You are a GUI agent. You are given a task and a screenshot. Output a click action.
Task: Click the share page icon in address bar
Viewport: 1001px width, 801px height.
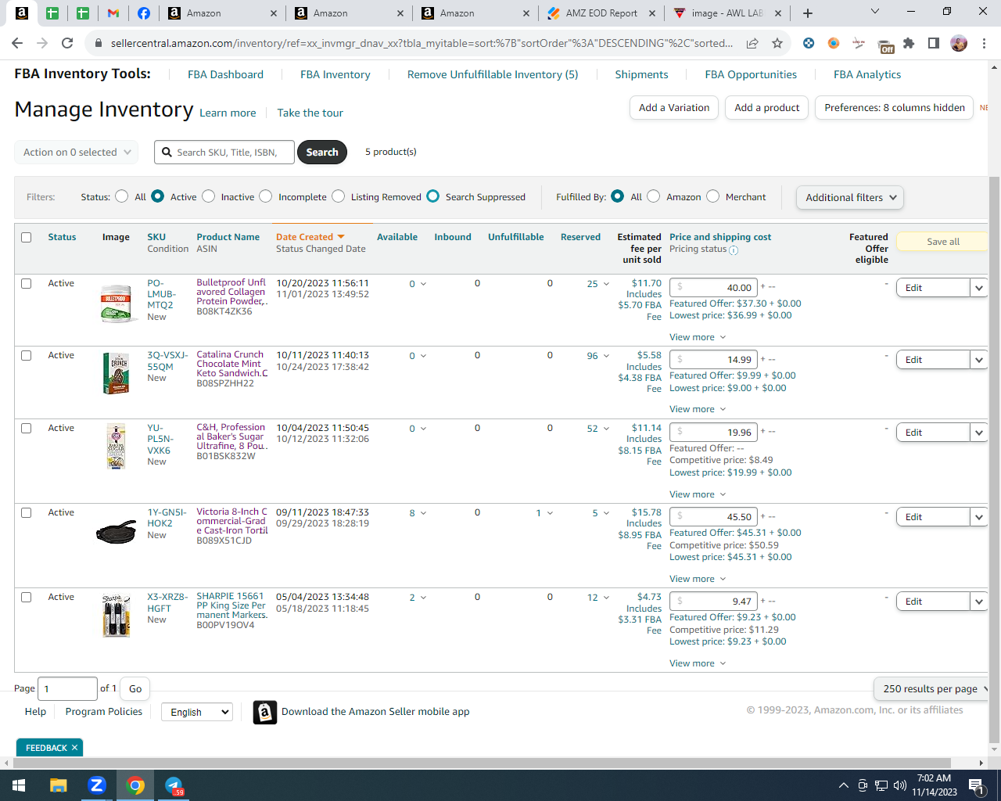click(752, 44)
